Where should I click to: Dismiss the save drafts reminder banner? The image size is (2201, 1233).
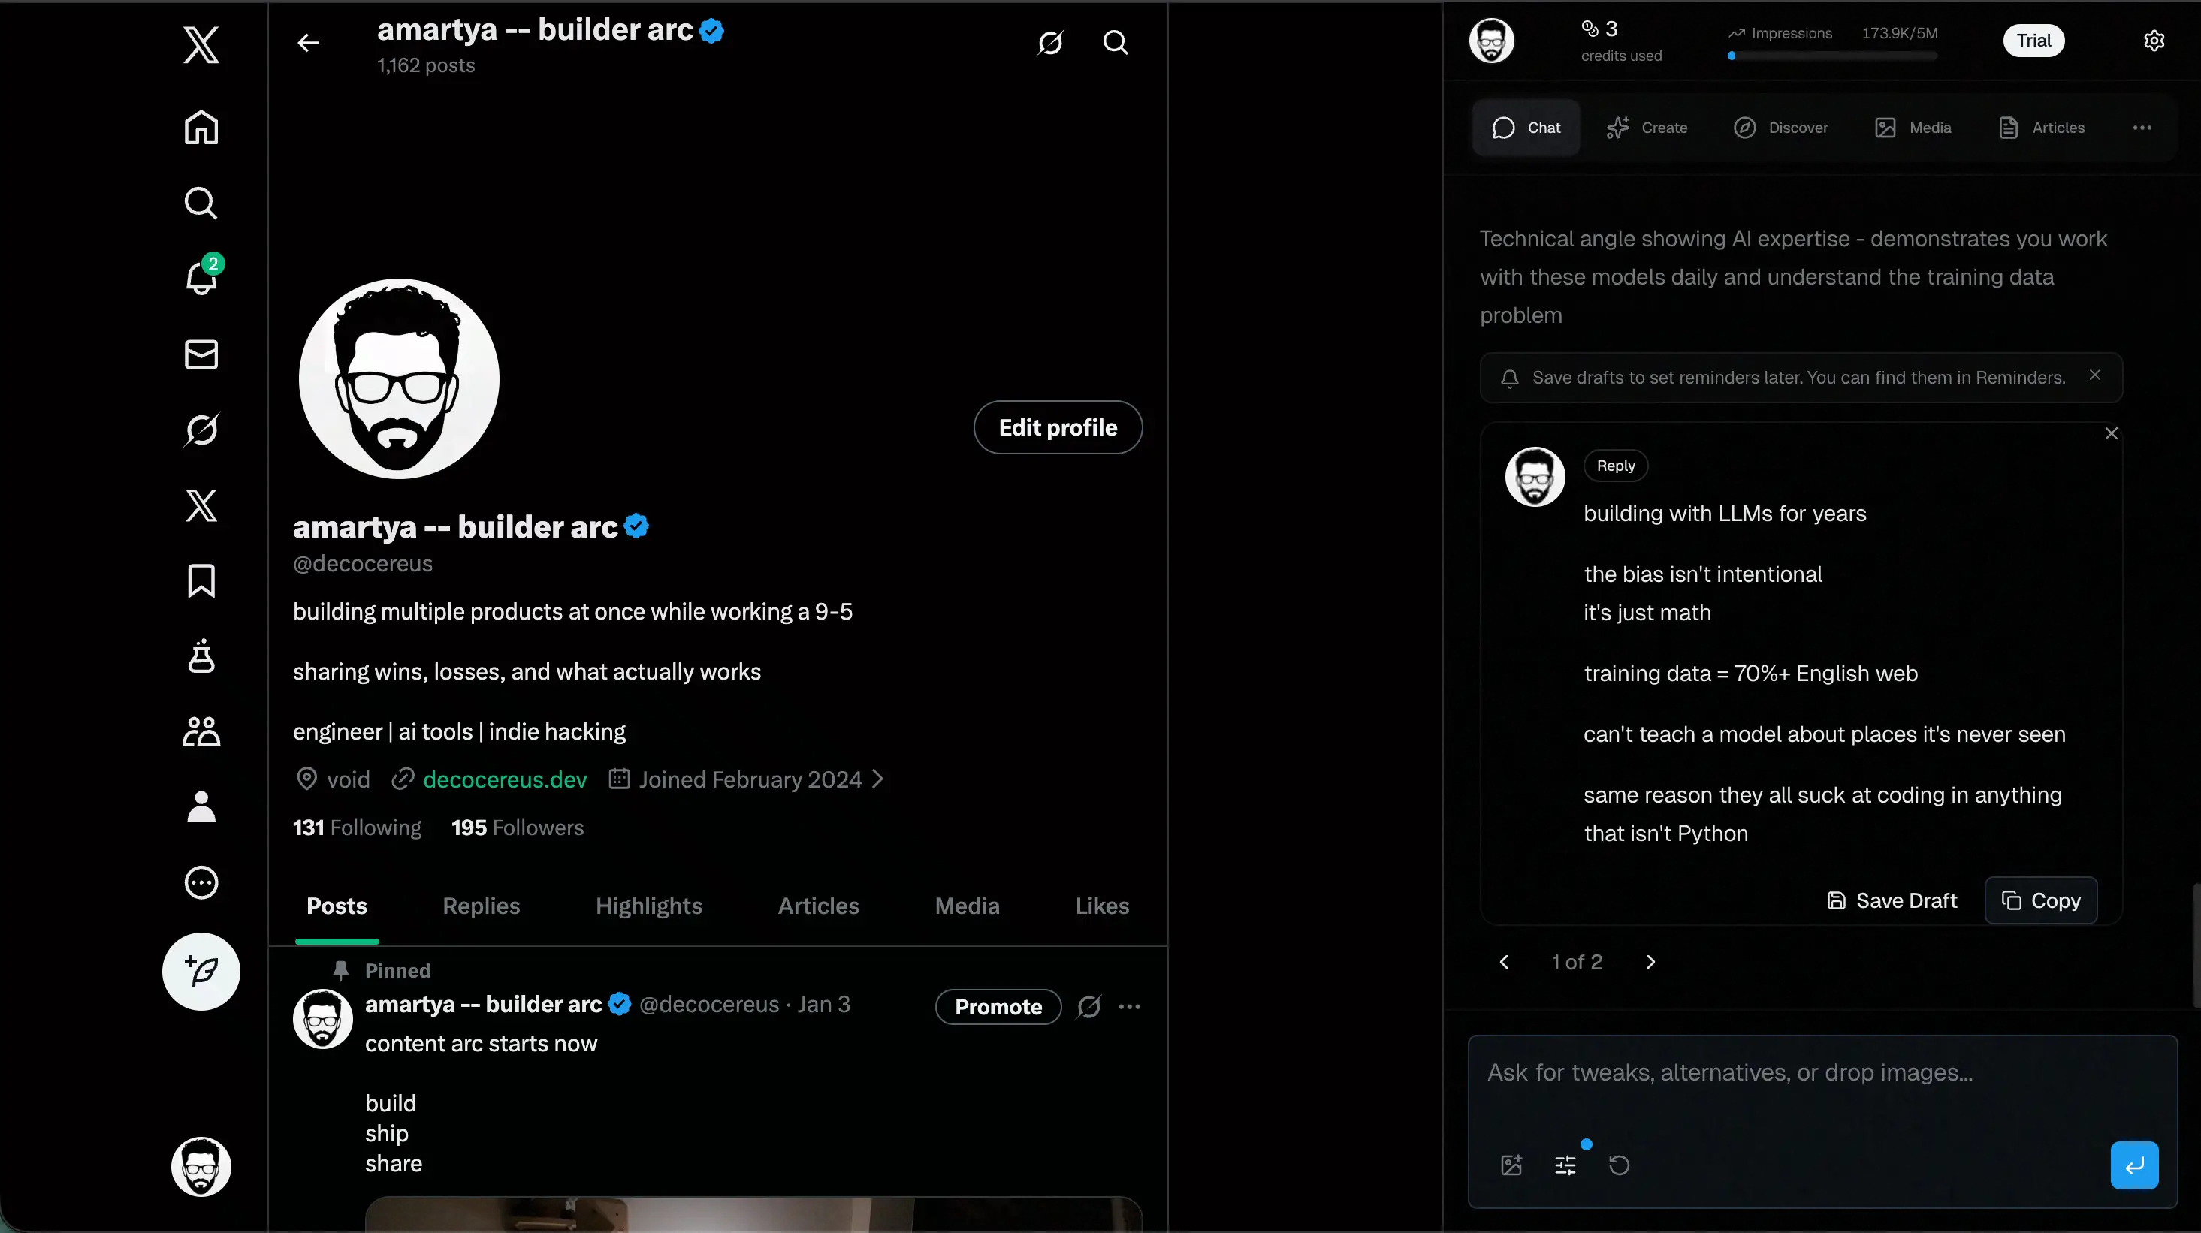pos(2095,375)
